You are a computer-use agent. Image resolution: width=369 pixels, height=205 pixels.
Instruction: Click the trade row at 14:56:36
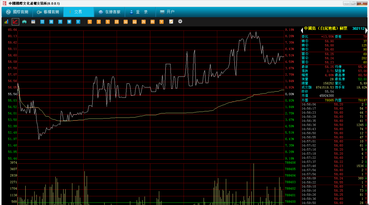(334, 125)
